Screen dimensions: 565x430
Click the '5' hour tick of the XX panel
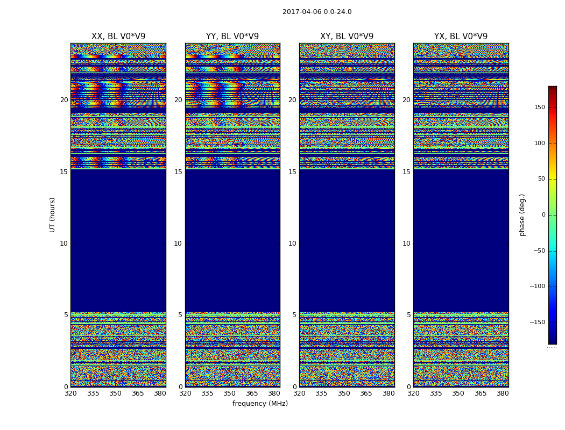click(x=66, y=315)
